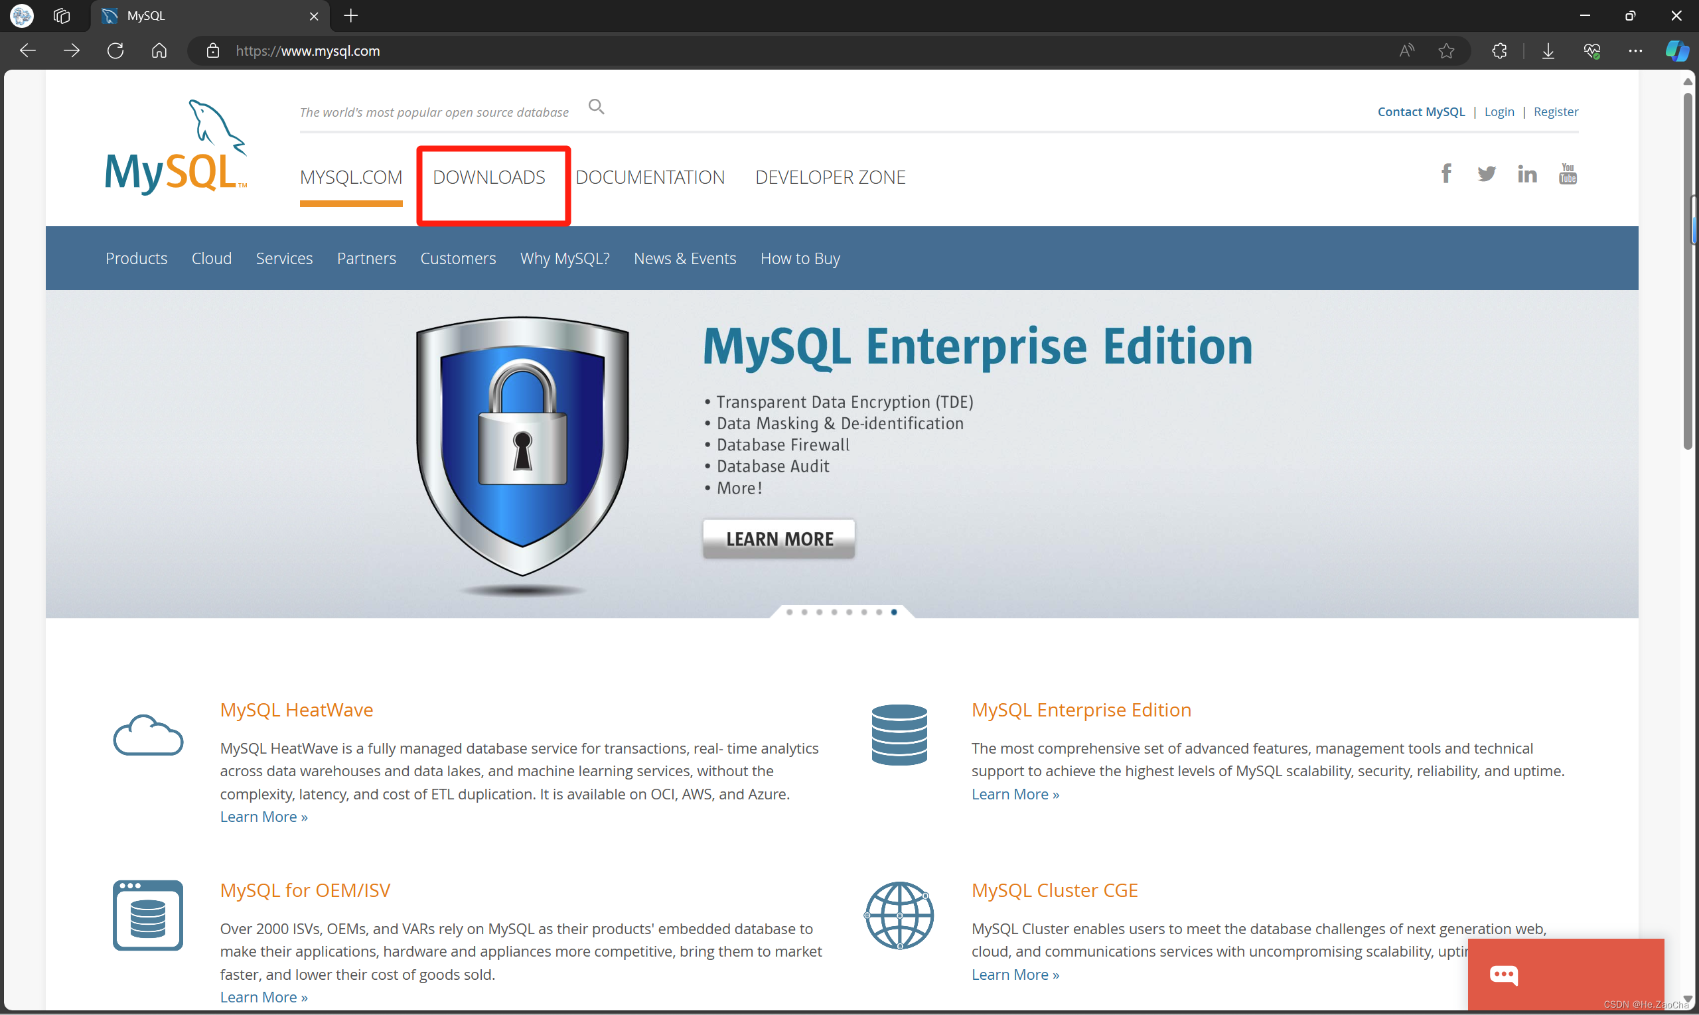Click the OEM/ISV database window icon
Viewport: 1699px width, 1015px height.
148,915
